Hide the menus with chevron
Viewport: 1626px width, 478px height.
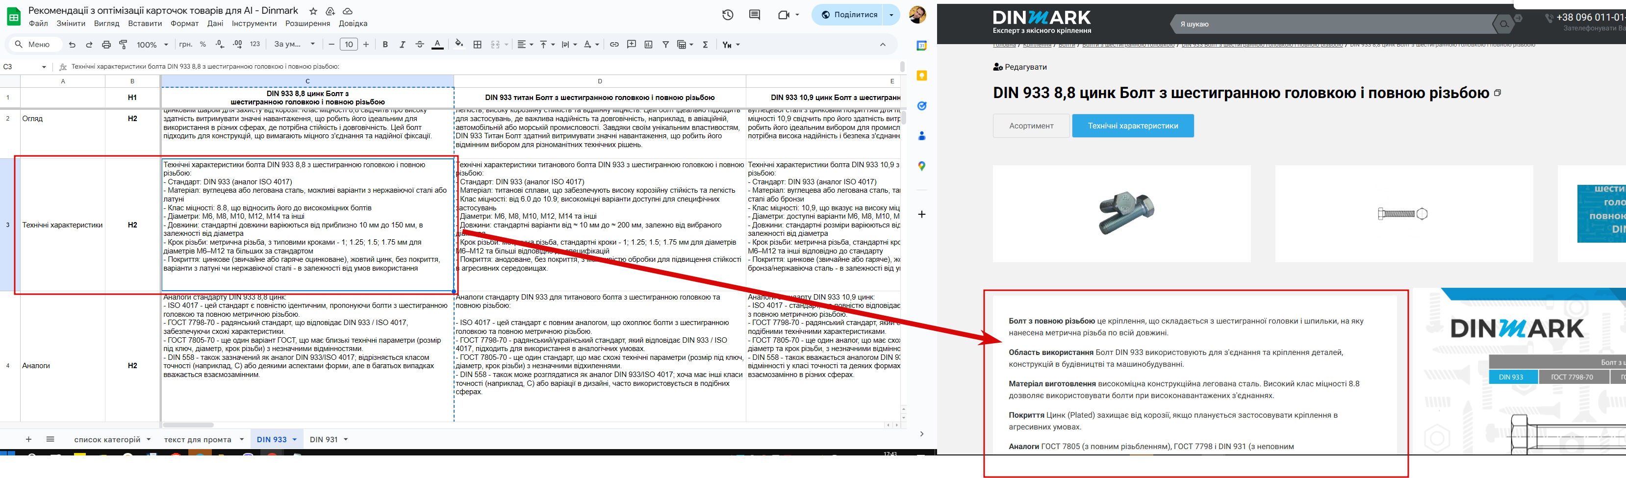pos(883,45)
